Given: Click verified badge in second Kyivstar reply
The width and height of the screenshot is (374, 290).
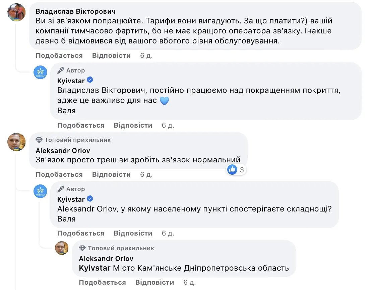Looking at the screenshot, I should (x=90, y=199).
